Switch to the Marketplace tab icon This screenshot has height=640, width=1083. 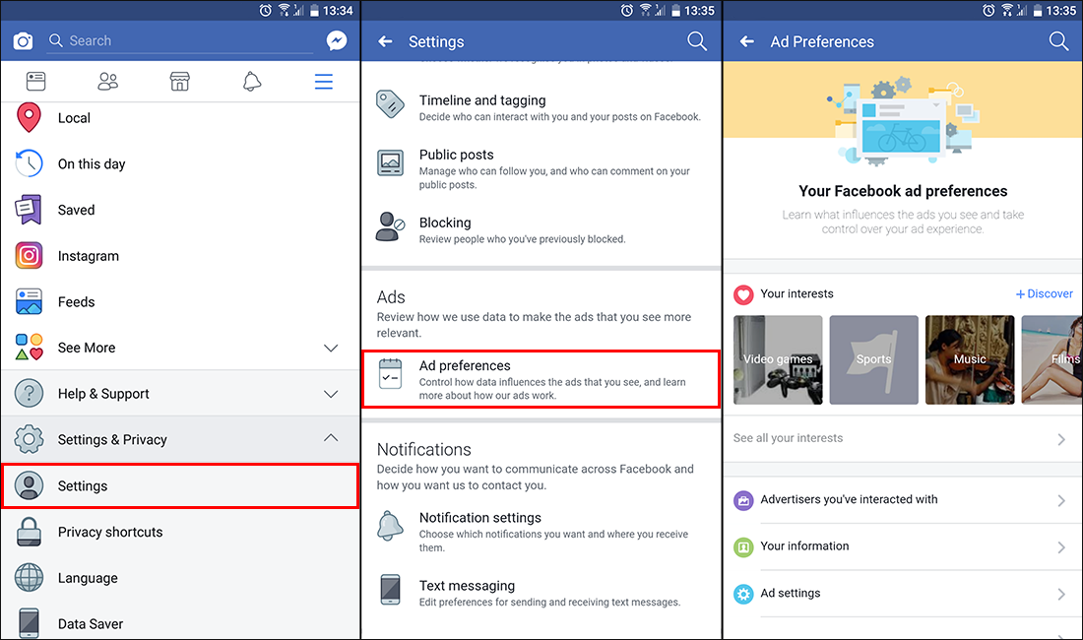click(179, 82)
